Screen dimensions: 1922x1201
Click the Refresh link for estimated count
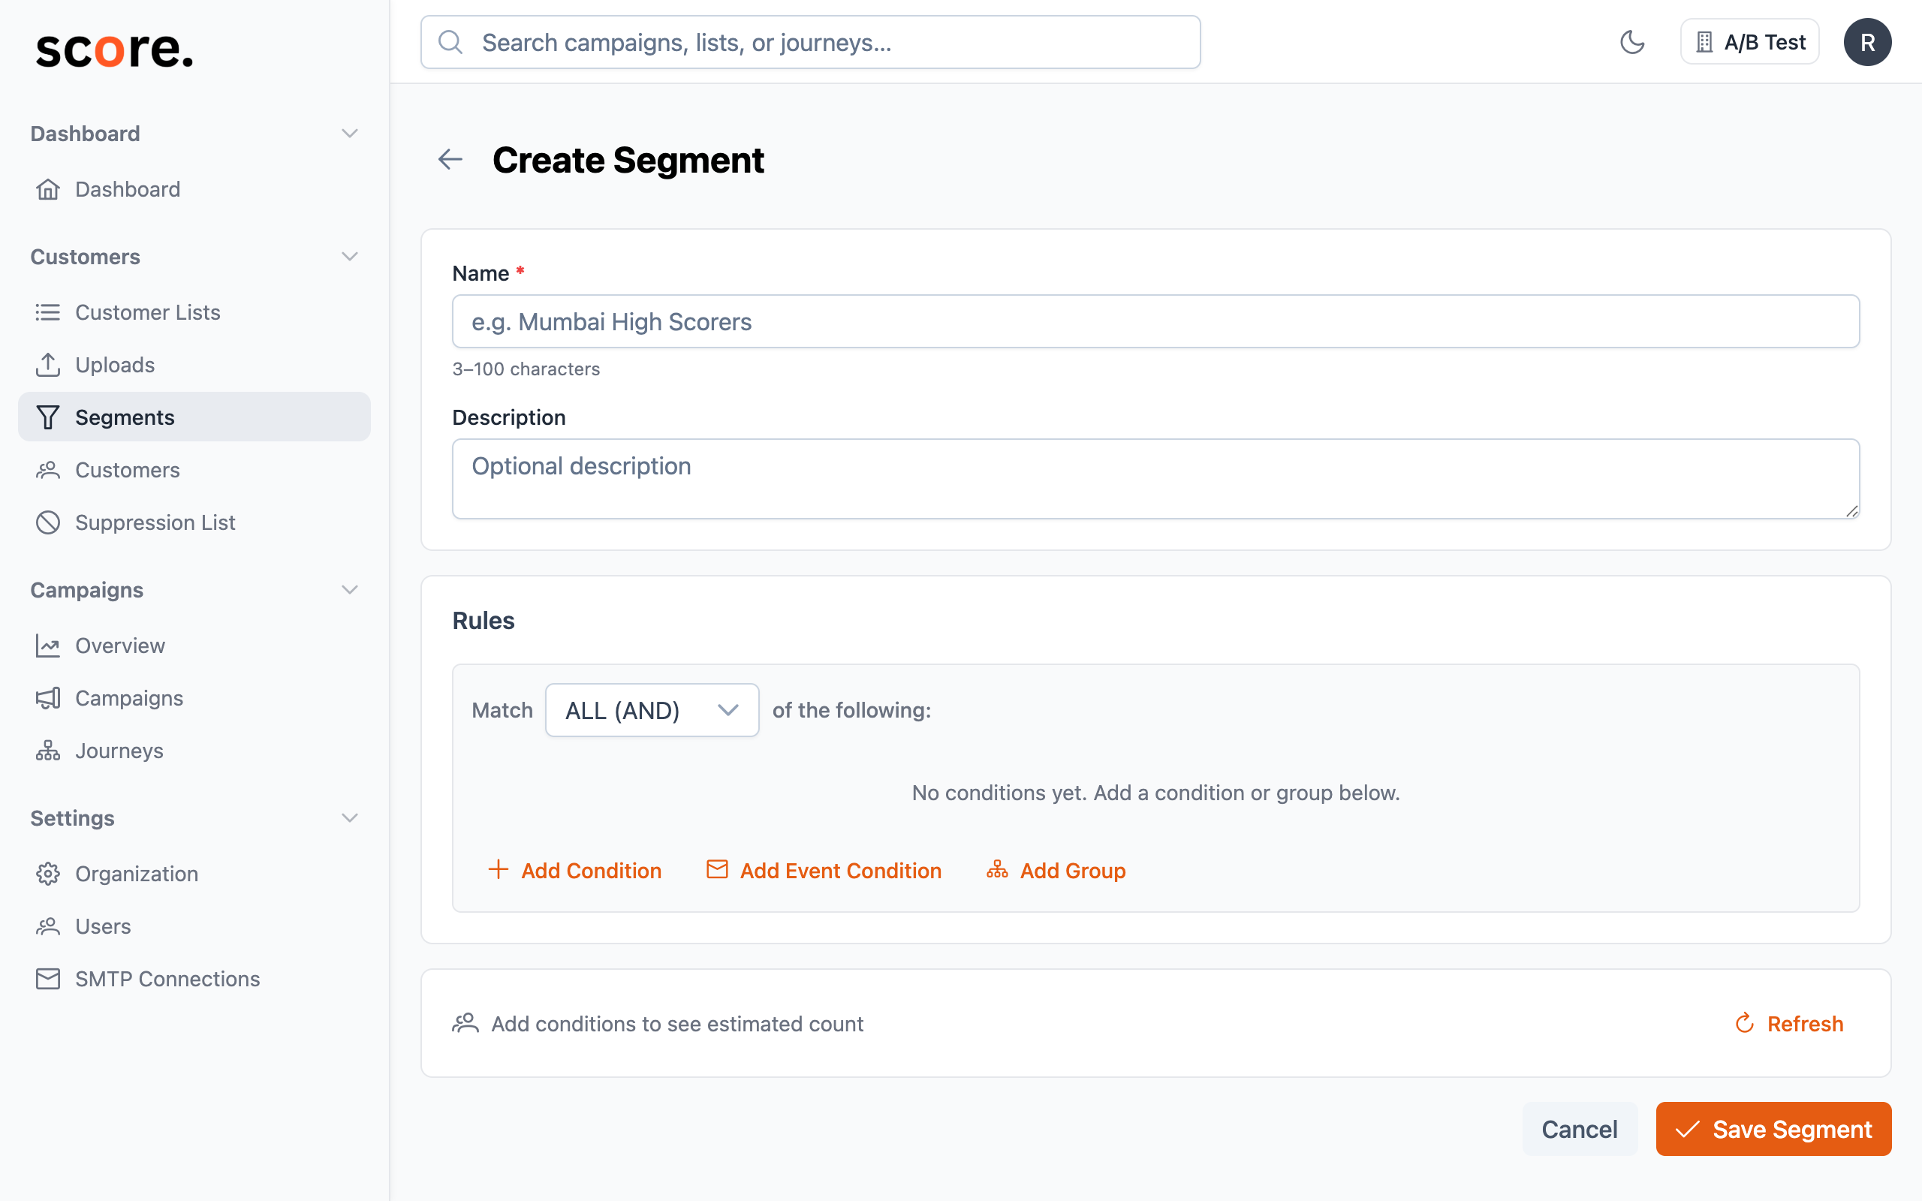(1788, 1023)
